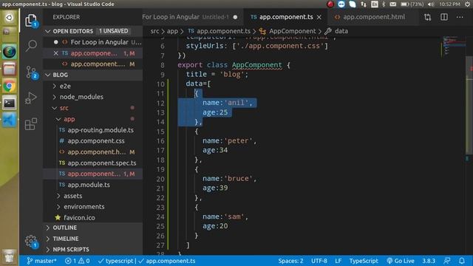Click the battery indicator in top panel
Image resolution: width=473 pixels, height=266 pixels.
pyautogui.click(x=412, y=4)
